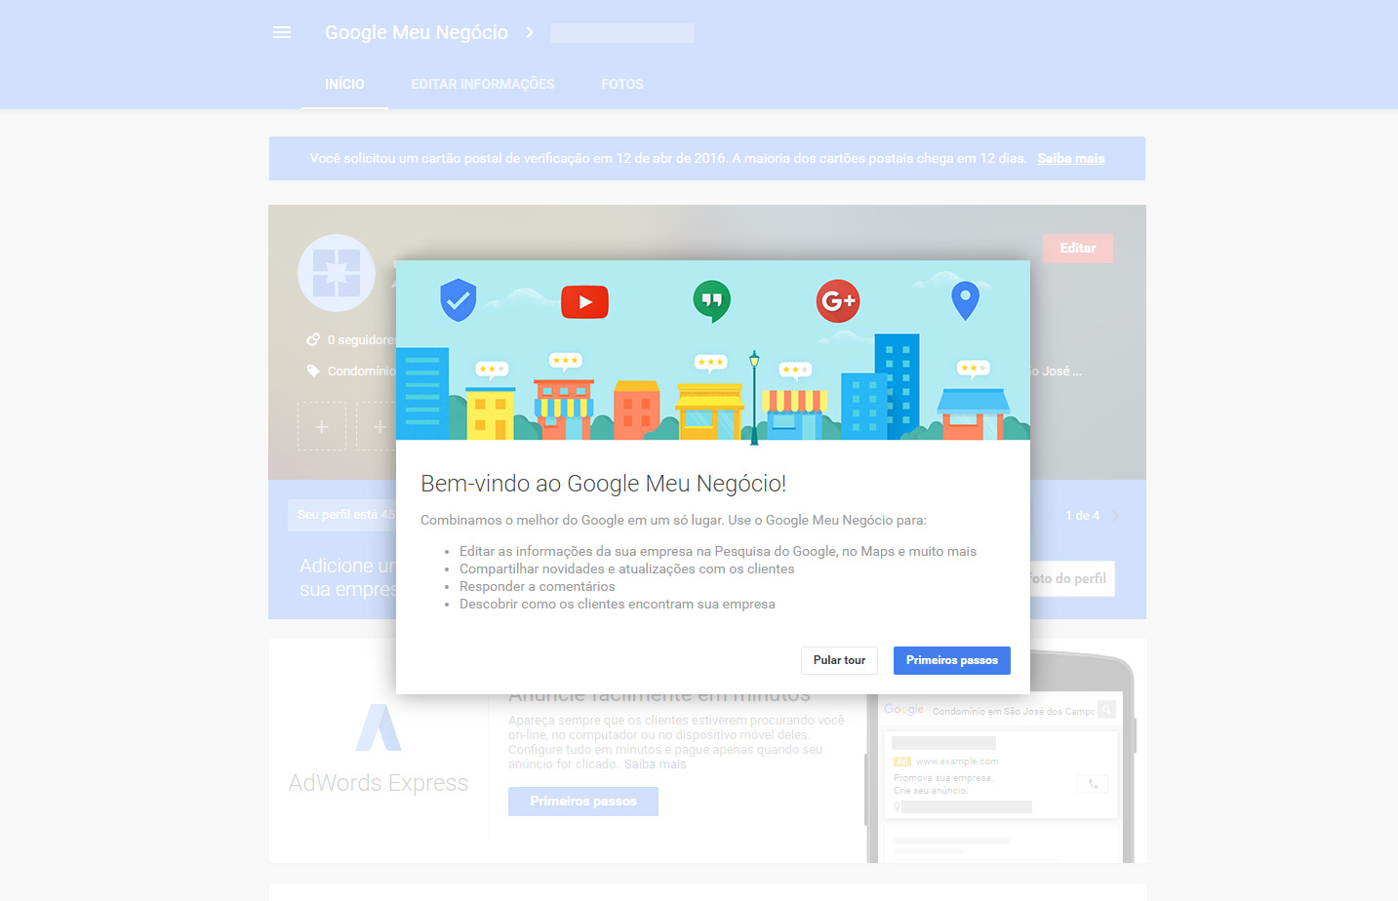Click the www.example.com ad URL
Image resolution: width=1398 pixels, height=901 pixels.
[x=957, y=762]
